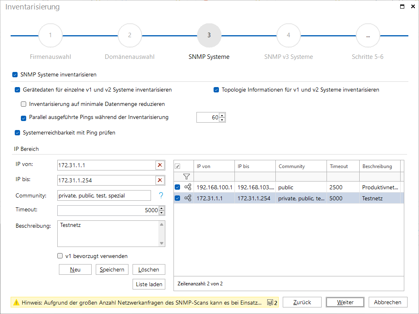Select cell 'Produktivnet...' in the table
This screenshot has width=419, height=314.
tap(380, 187)
